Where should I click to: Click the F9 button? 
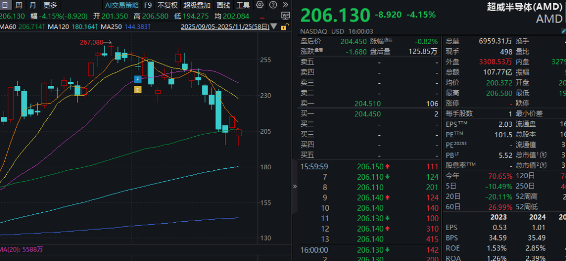[x=148, y=5]
